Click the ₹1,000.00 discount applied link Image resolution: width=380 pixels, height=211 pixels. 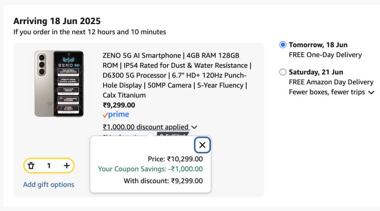[x=145, y=127]
